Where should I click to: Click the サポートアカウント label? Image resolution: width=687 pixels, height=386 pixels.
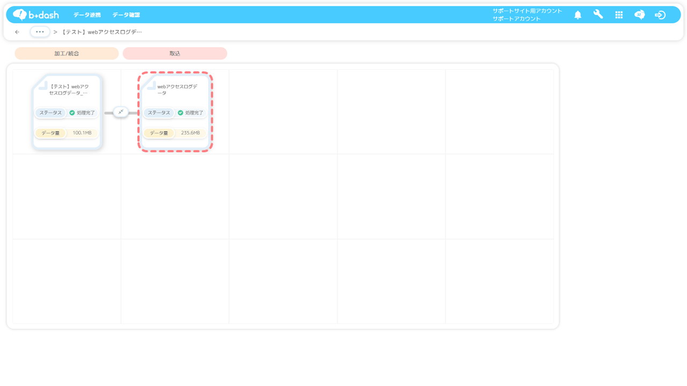click(x=516, y=19)
